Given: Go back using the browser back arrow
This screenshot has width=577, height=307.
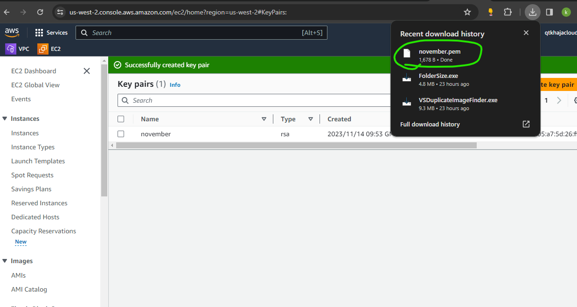Looking at the screenshot, I should click(x=7, y=12).
